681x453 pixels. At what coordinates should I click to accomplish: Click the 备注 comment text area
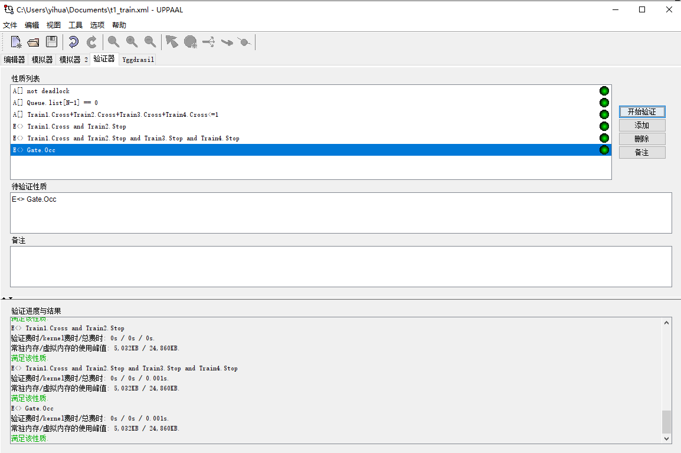point(341,267)
